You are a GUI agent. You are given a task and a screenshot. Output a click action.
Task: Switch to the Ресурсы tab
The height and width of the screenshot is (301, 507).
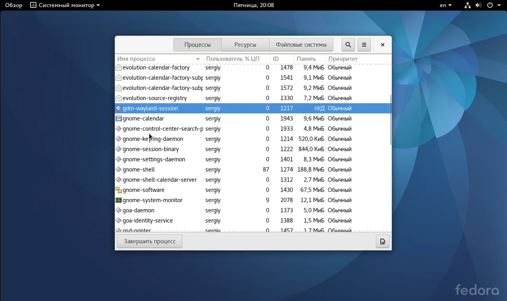tap(245, 45)
